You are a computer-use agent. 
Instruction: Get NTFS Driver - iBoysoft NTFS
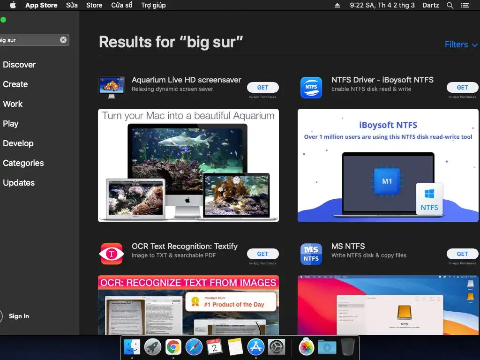462,88
